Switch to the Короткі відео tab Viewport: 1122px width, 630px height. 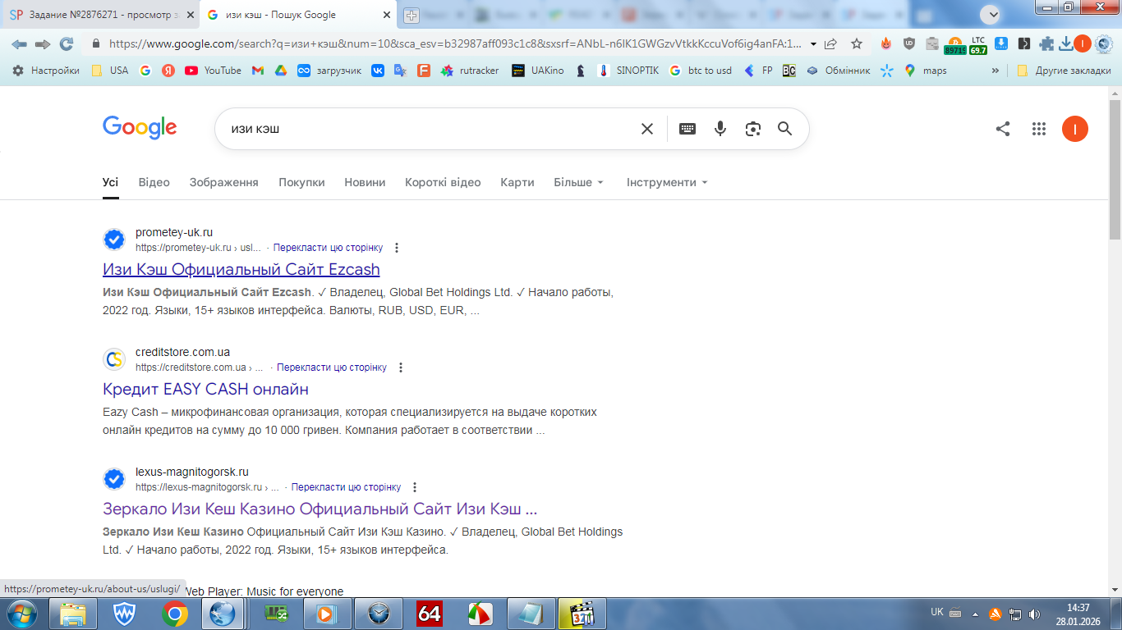tap(443, 182)
